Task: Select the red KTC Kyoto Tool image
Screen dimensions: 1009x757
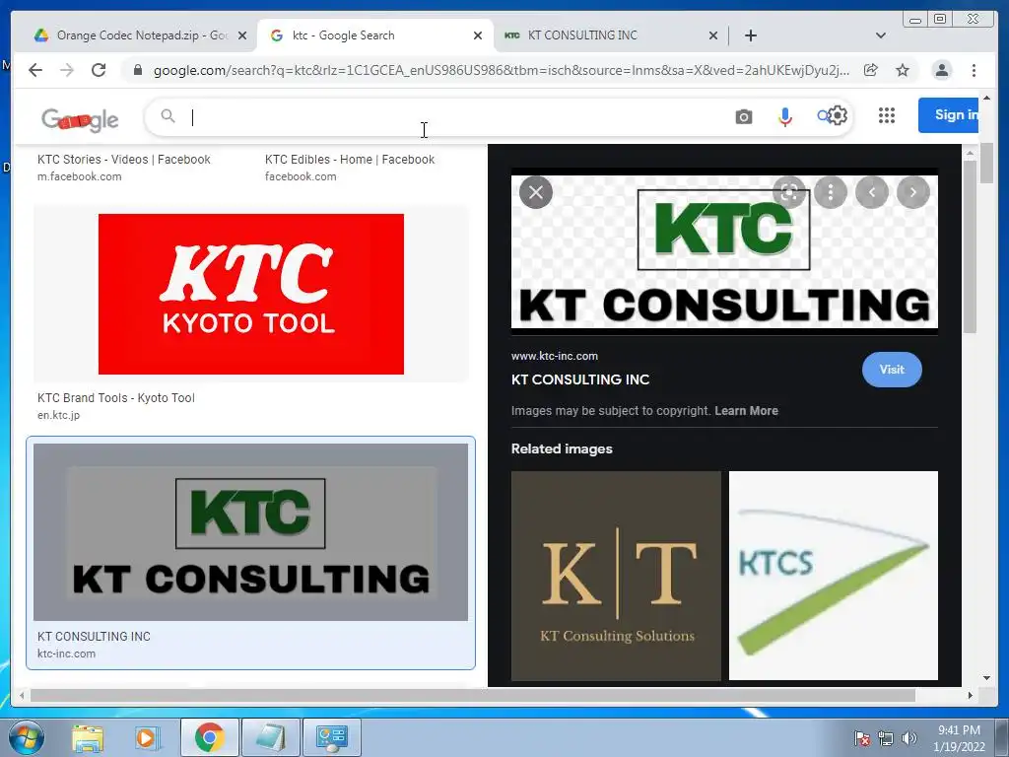Action: pyautogui.click(x=251, y=294)
